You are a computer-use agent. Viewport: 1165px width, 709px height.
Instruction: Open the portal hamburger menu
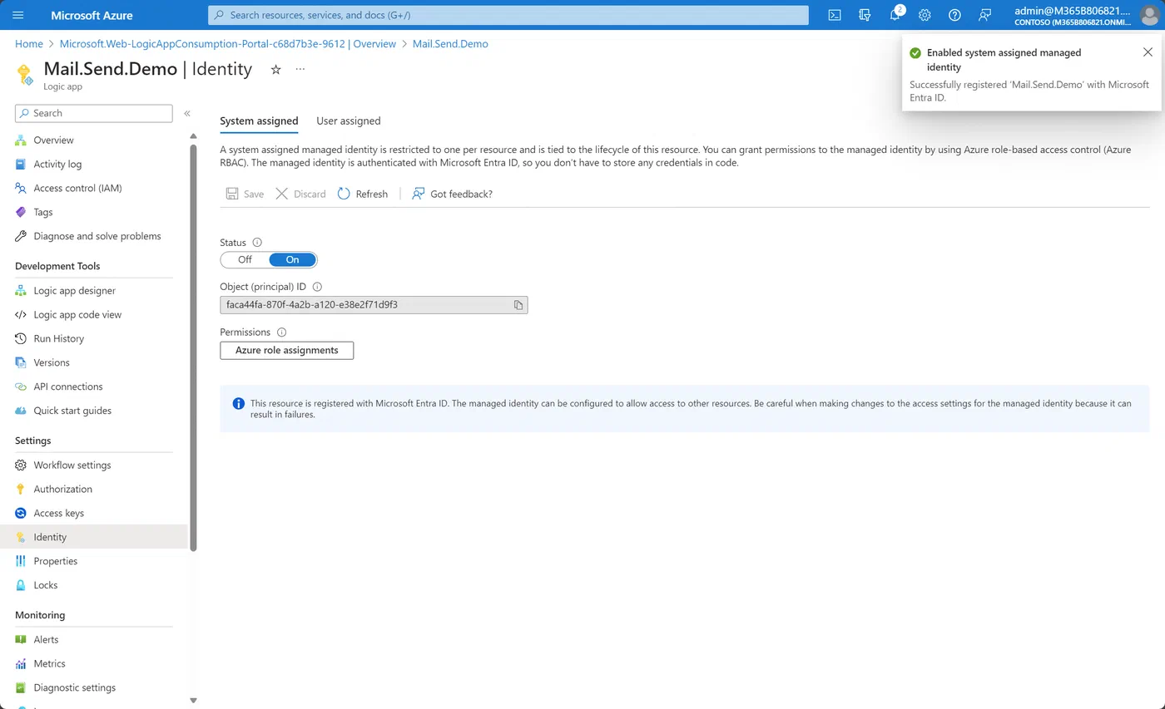pos(18,15)
